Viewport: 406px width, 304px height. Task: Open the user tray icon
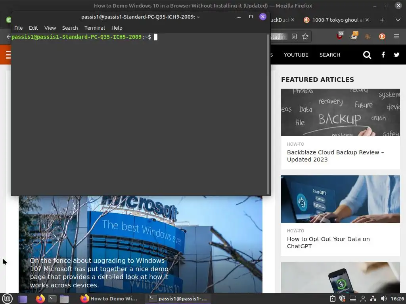(363, 299)
